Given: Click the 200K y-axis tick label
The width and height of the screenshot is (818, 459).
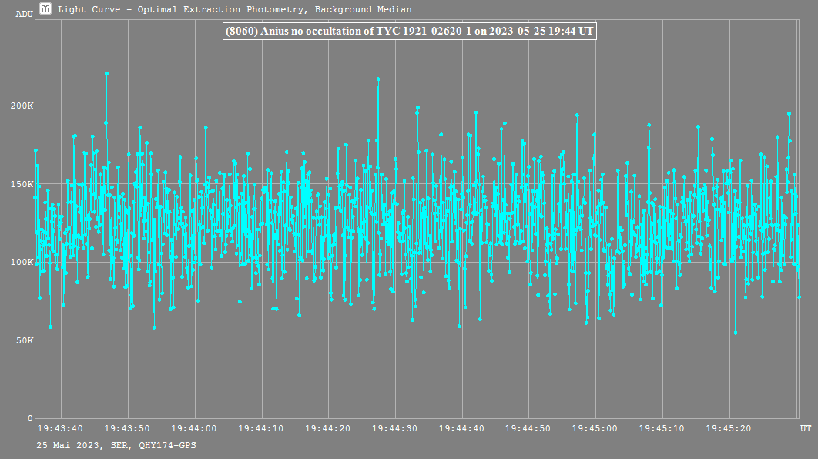Looking at the screenshot, I should 21,106.
